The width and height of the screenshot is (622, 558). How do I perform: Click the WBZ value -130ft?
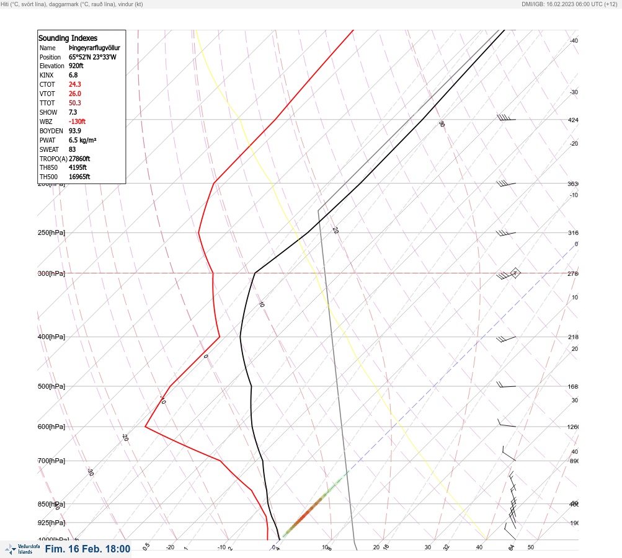[78, 122]
